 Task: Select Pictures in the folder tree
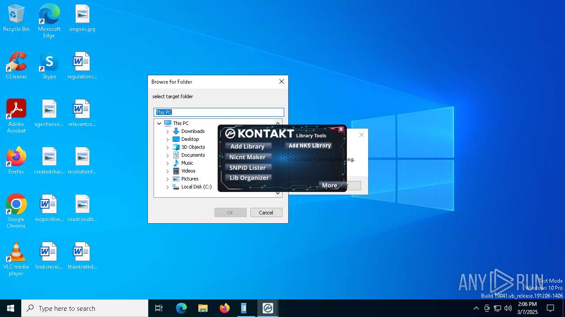[x=190, y=179]
